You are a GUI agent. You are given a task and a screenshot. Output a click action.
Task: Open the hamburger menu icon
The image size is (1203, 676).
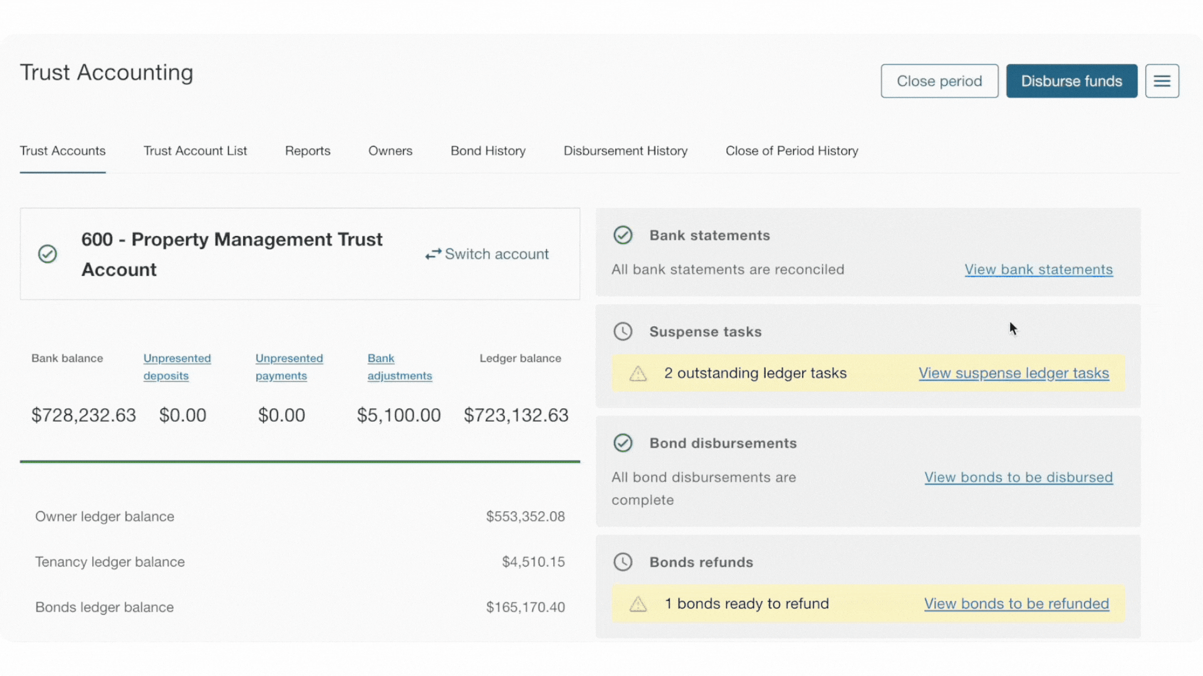1162,81
